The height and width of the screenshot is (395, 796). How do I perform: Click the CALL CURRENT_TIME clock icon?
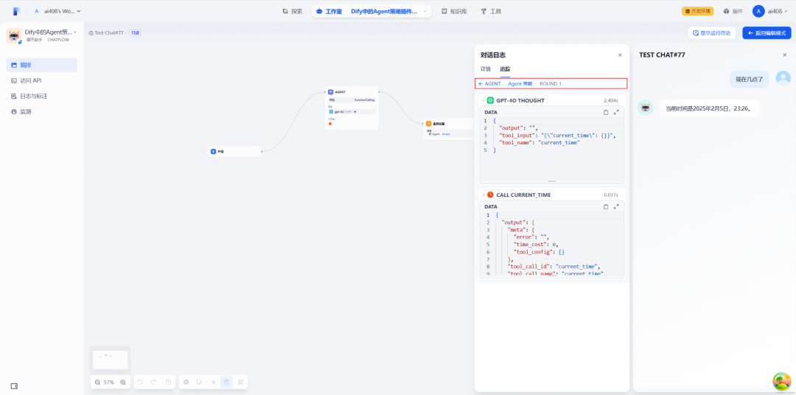coord(490,195)
